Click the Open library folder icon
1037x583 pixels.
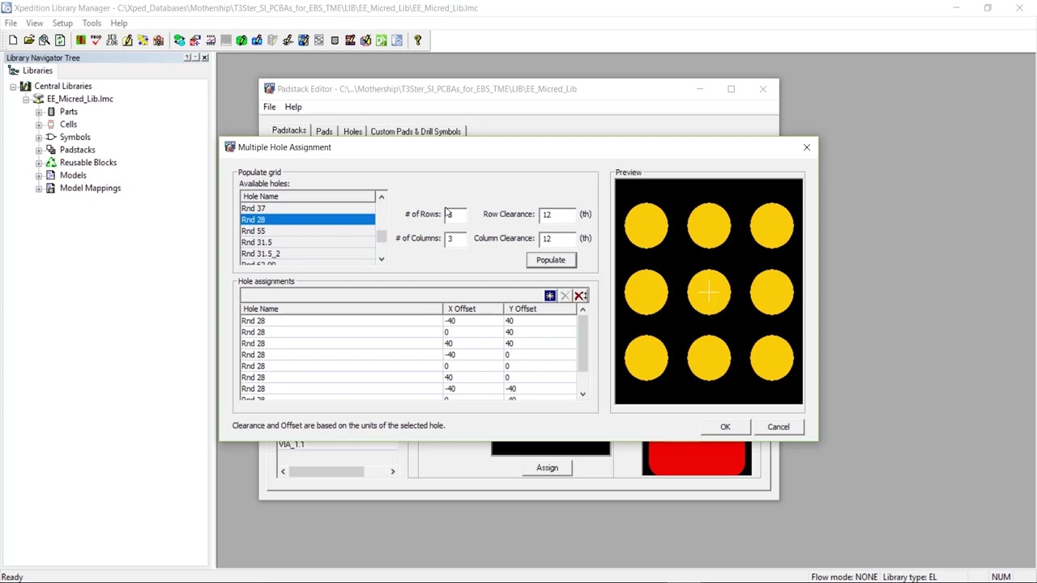29,40
